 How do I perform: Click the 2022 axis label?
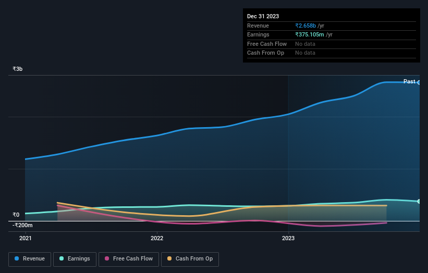(157, 239)
